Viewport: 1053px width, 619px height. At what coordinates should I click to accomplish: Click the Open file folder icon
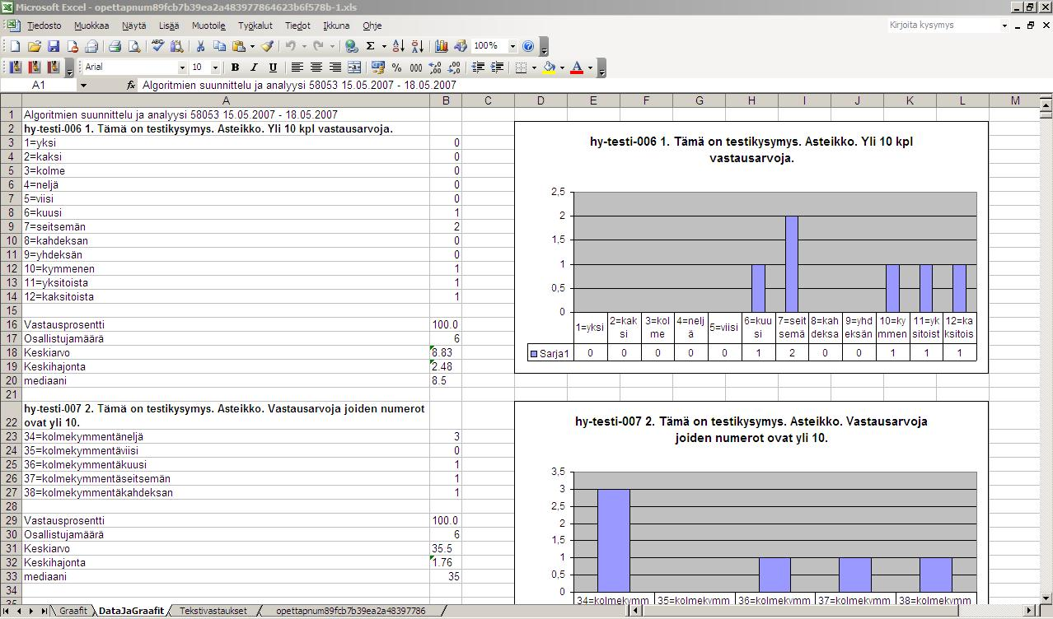tap(35, 46)
